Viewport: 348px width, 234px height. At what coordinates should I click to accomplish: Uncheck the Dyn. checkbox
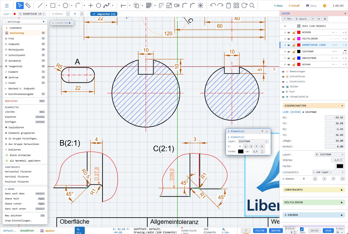tap(302, 229)
